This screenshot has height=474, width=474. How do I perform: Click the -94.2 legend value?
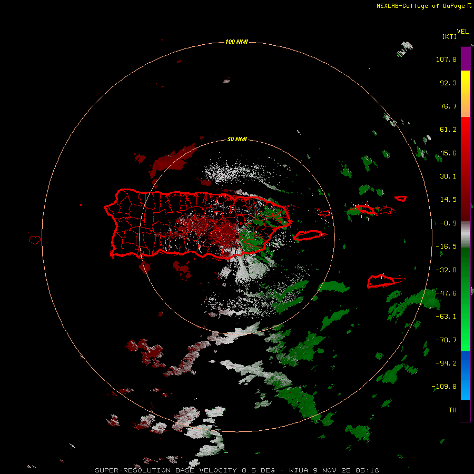(446, 363)
